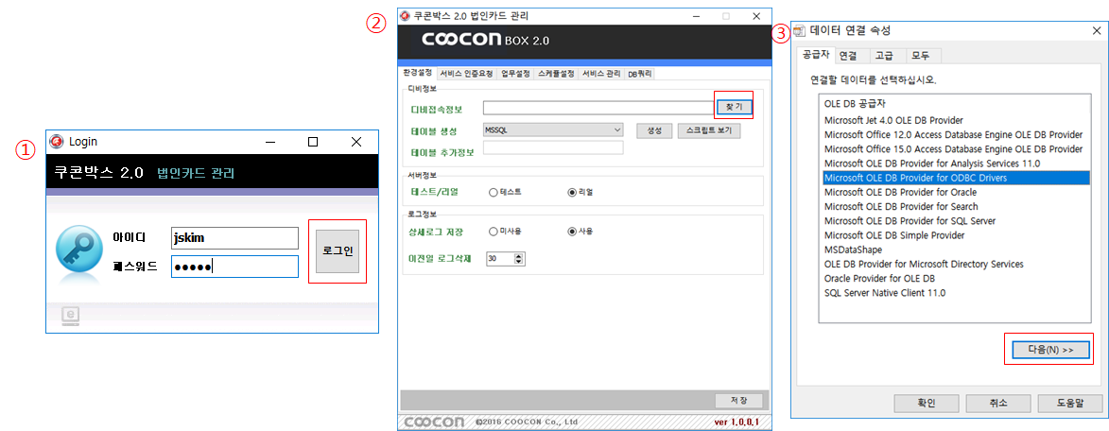Select the 리얼 radio button
1109x431 pixels.
tap(572, 192)
